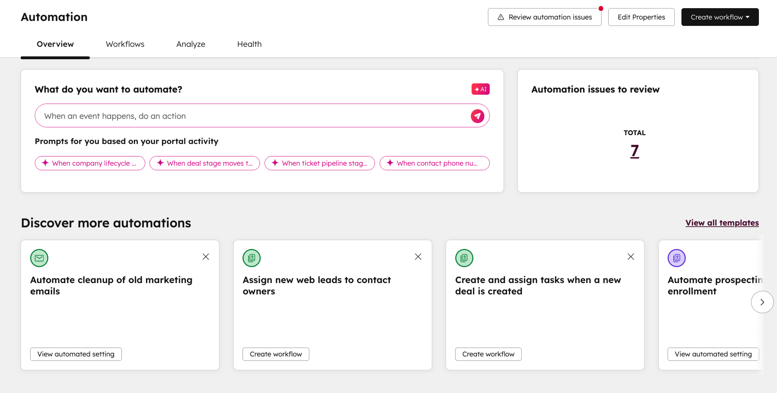The height and width of the screenshot is (393, 777).
Task: Select the deal stage moves prompt suggestion
Action: coord(204,163)
